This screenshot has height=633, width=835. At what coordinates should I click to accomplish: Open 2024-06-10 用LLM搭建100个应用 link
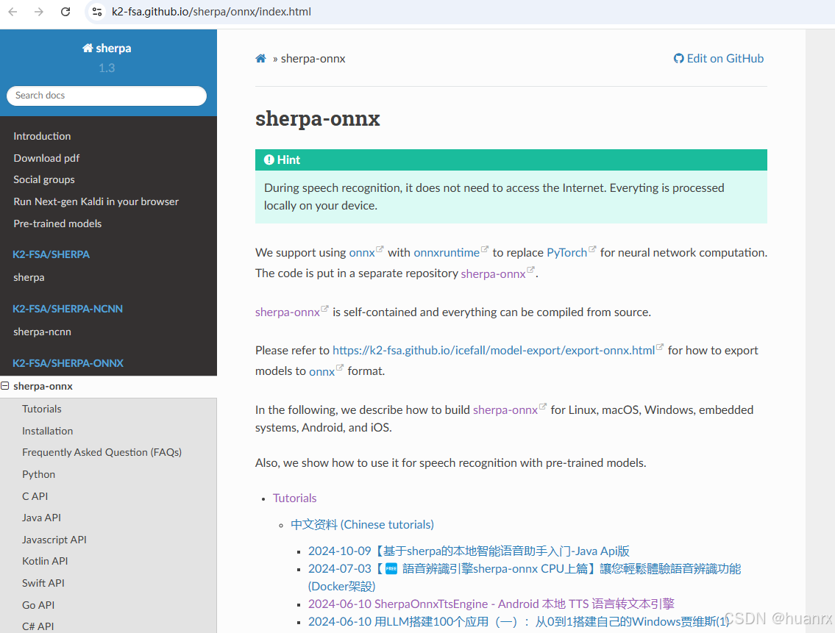click(518, 621)
